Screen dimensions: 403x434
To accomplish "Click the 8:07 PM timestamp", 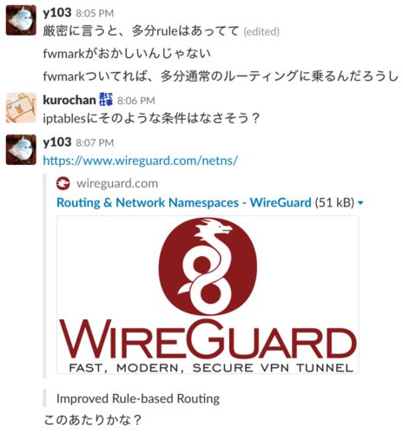I will click(95, 142).
